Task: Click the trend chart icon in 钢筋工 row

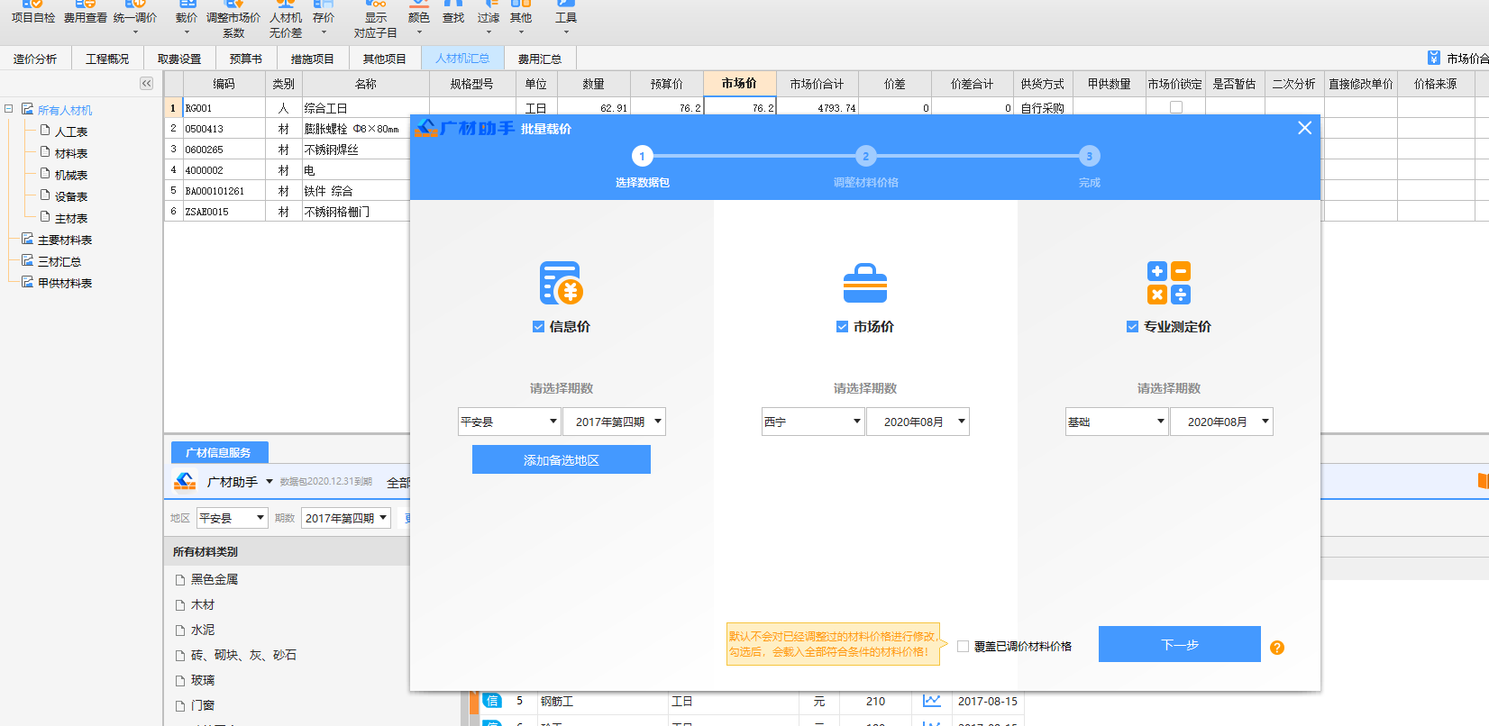Action: pyautogui.click(x=932, y=701)
